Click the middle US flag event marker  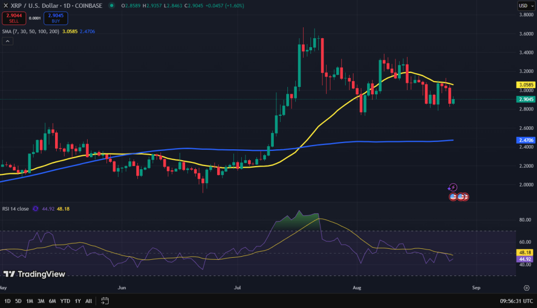tap(460, 196)
